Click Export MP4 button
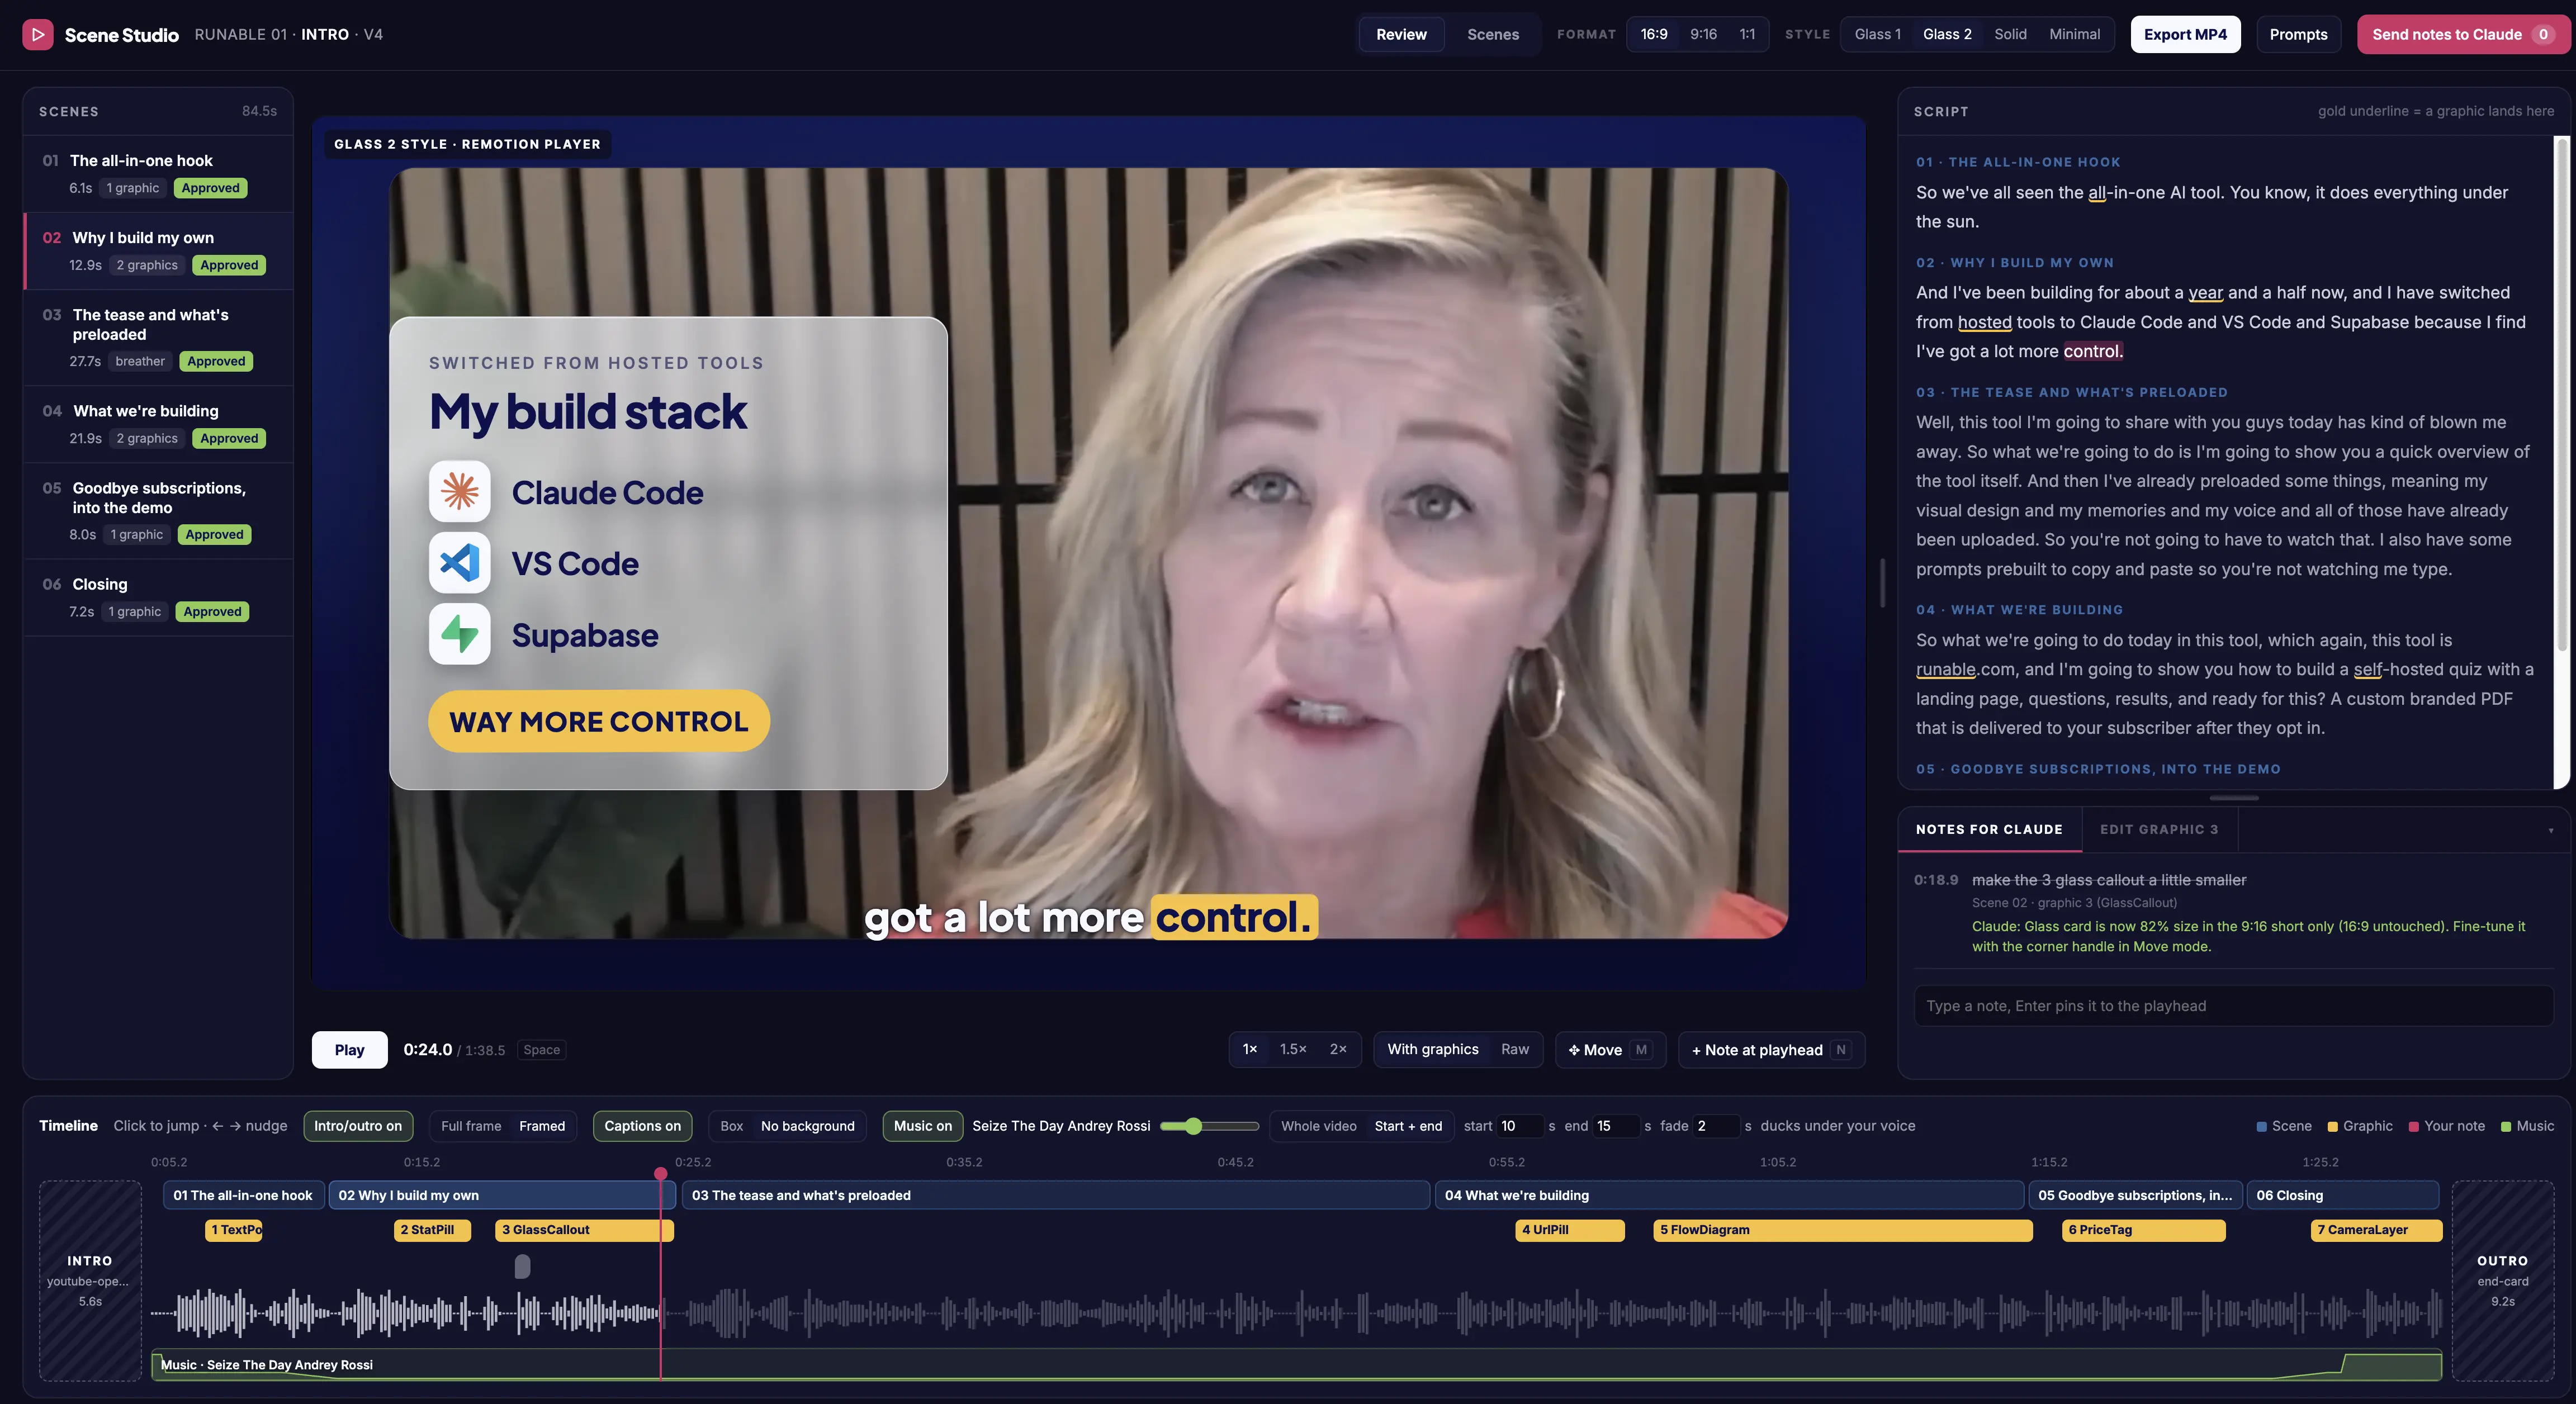2576x1404 pixels. point(2185,34)
